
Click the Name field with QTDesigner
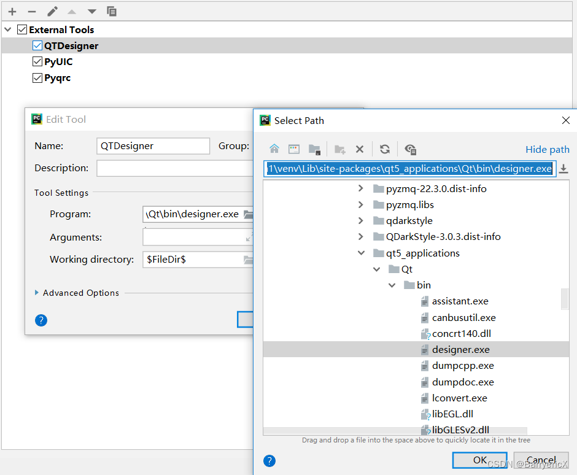point(153,146)
